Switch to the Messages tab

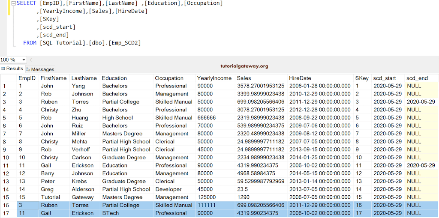(x=40, y=69)
